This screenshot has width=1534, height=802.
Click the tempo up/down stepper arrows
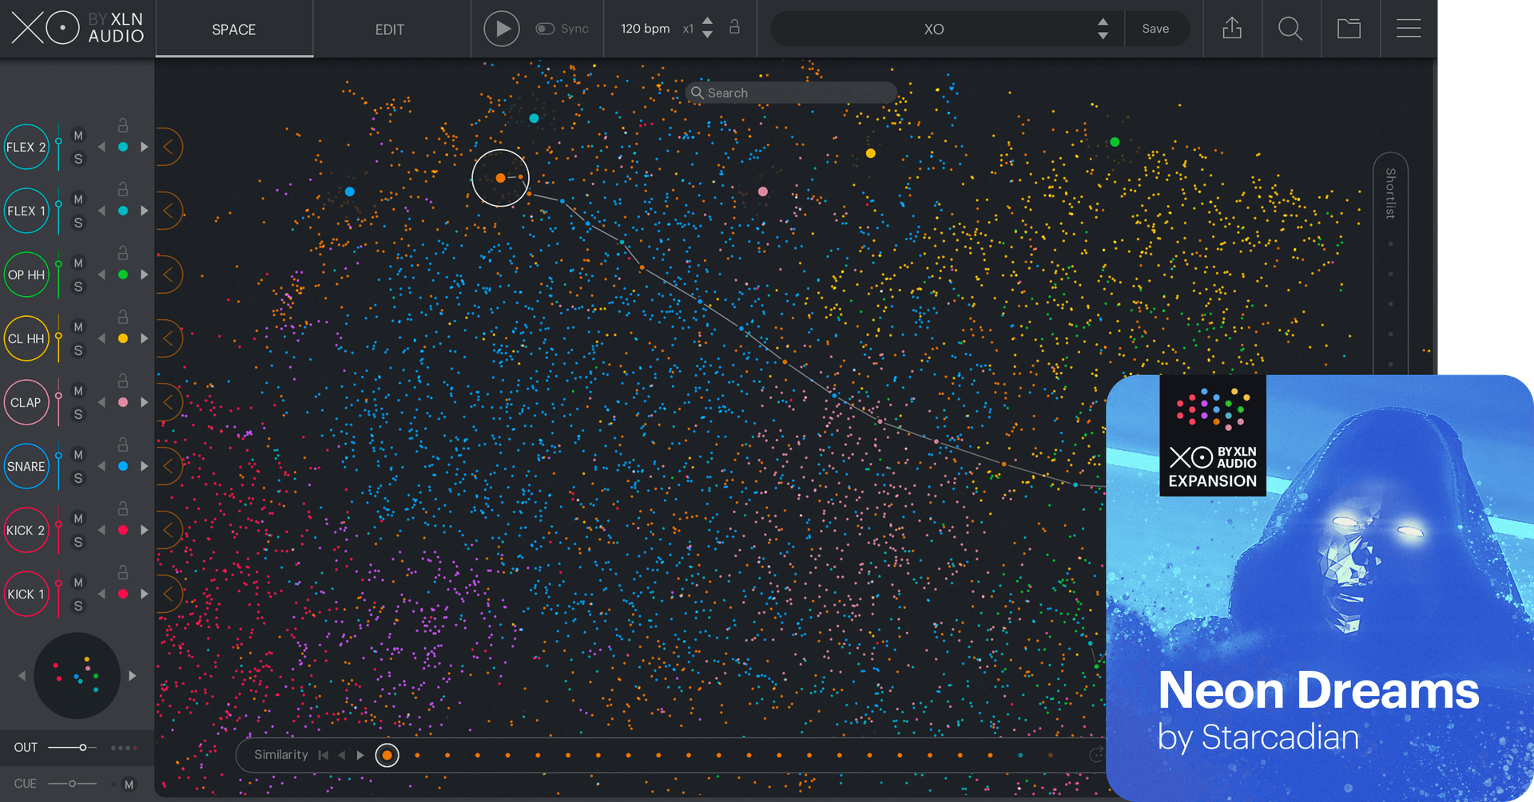click(707, 28)
